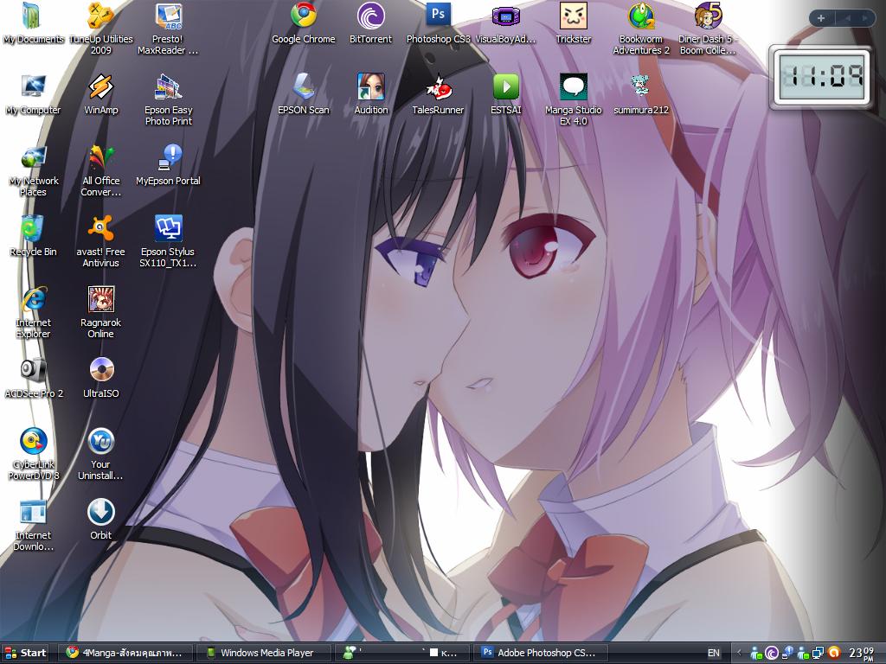Open Epson Easy Photo Print
This screenshot has width=886, height=664.
(x=169, y=99)
